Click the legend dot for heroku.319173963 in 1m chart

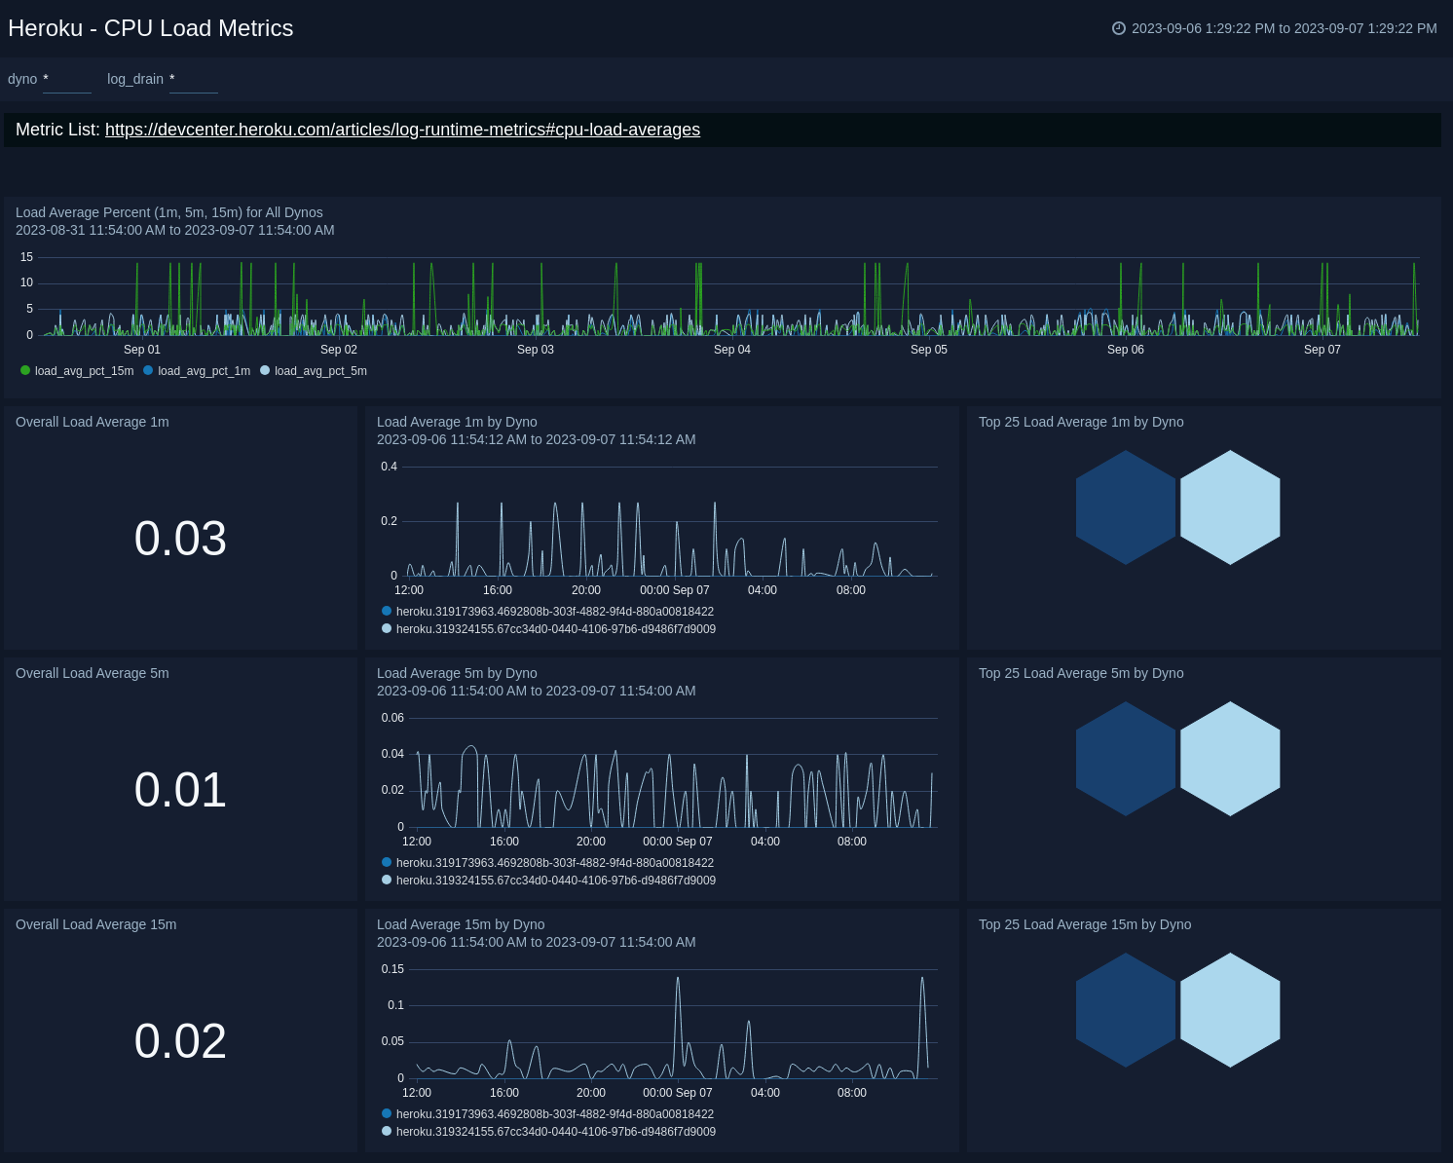tap(387, 611)
